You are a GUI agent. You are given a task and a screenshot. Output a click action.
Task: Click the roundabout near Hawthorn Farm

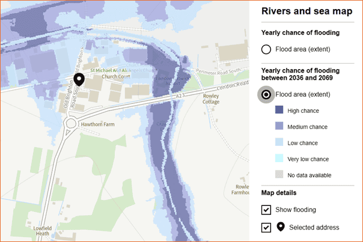coord(70,124)
